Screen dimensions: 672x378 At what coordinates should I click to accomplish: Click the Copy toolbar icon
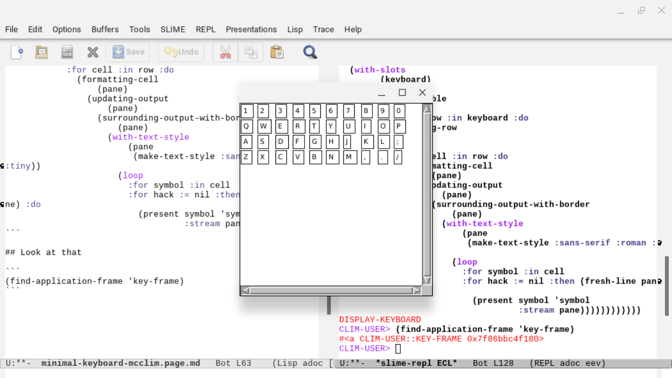tap(251, 52)
